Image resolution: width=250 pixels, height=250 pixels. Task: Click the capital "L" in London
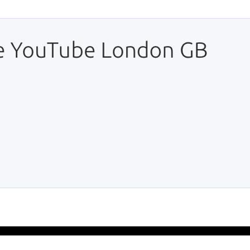tap(105, 51)
